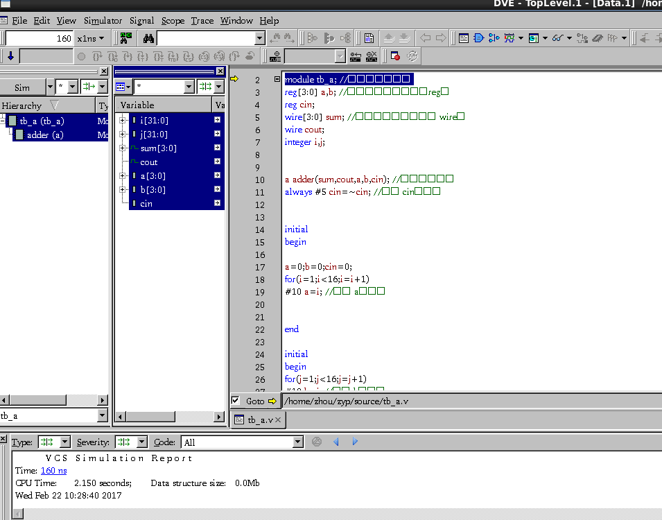Click the source file path field
662x520 pixels.
coord(472,401)
